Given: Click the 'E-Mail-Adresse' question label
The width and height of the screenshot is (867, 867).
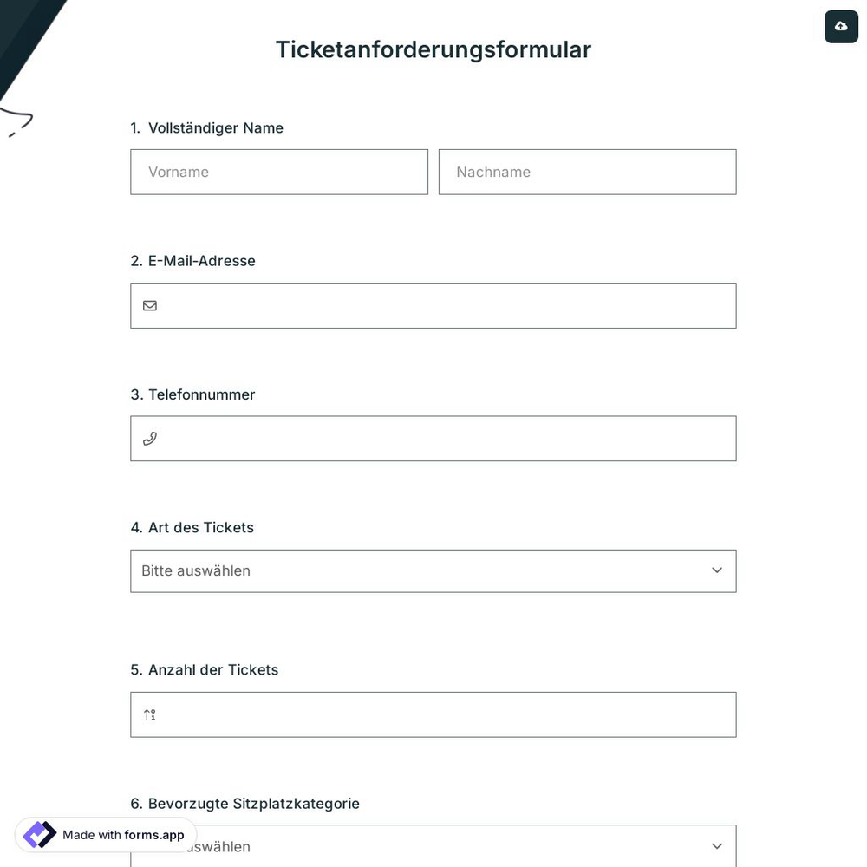Looking at the screenshot, I should point(192,260).
